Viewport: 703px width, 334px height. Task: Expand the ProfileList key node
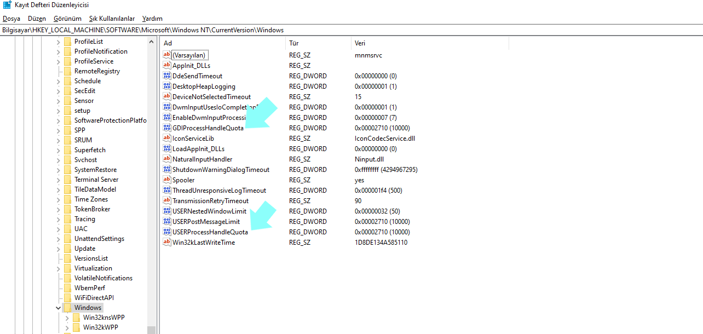tap(59, 42)
